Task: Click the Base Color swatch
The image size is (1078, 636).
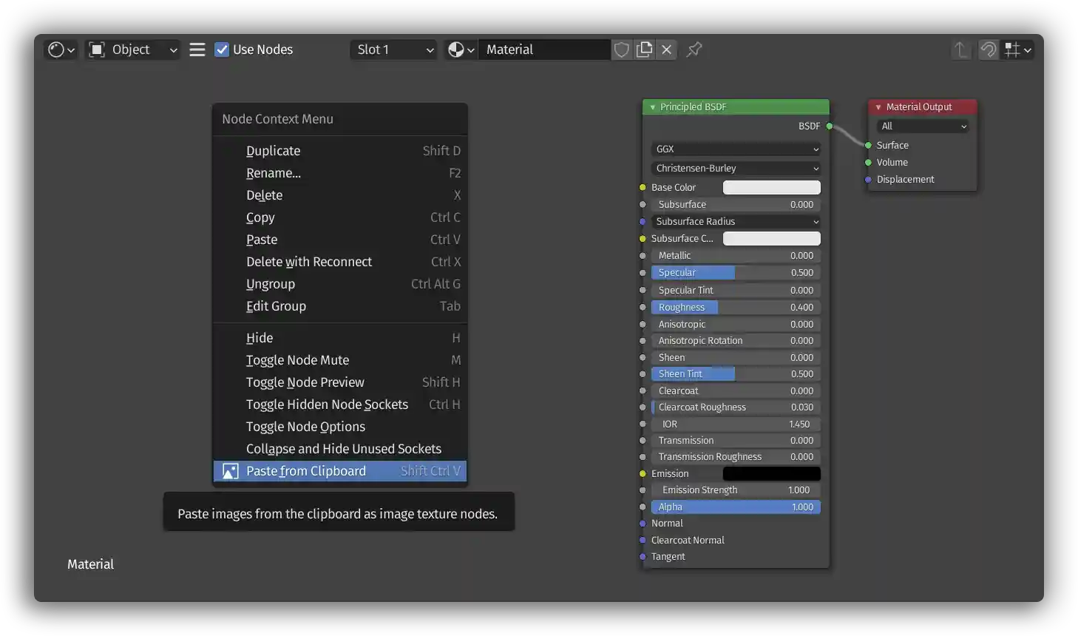Action: [771, 187]
